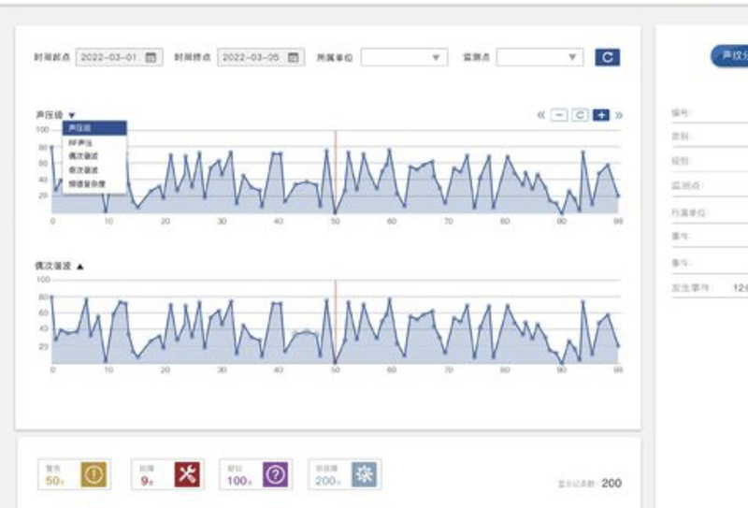
Task: Click the start date 2022-03-01 field
Action: coord(120,57)
